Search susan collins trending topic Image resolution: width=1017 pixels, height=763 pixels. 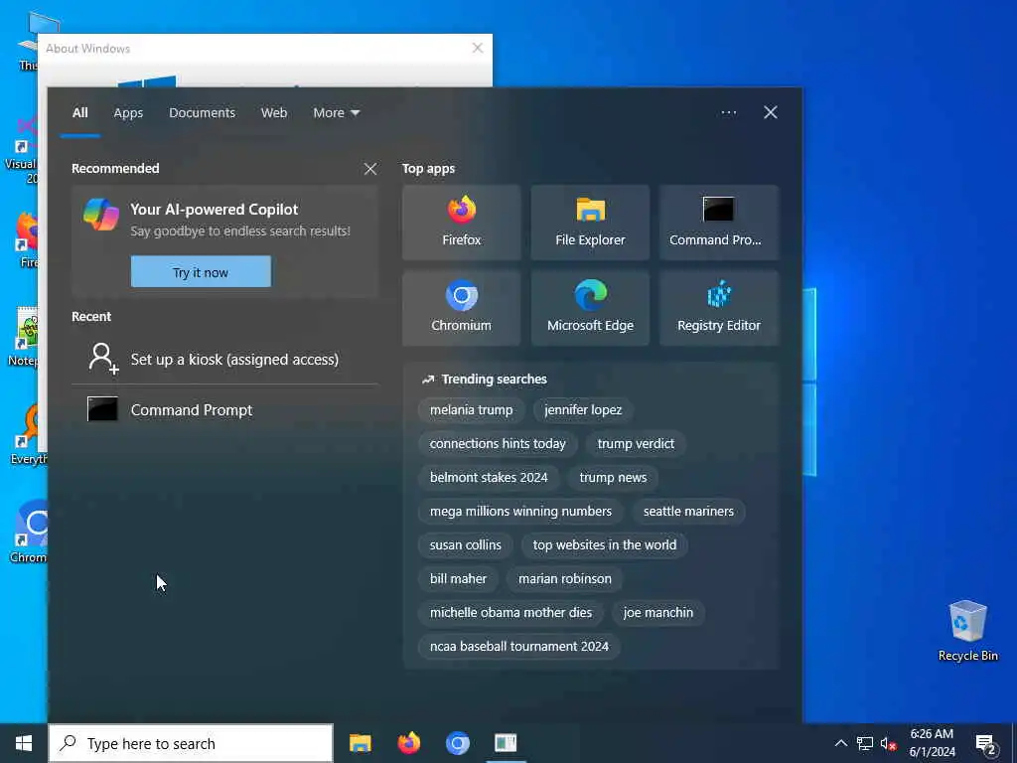465,545
